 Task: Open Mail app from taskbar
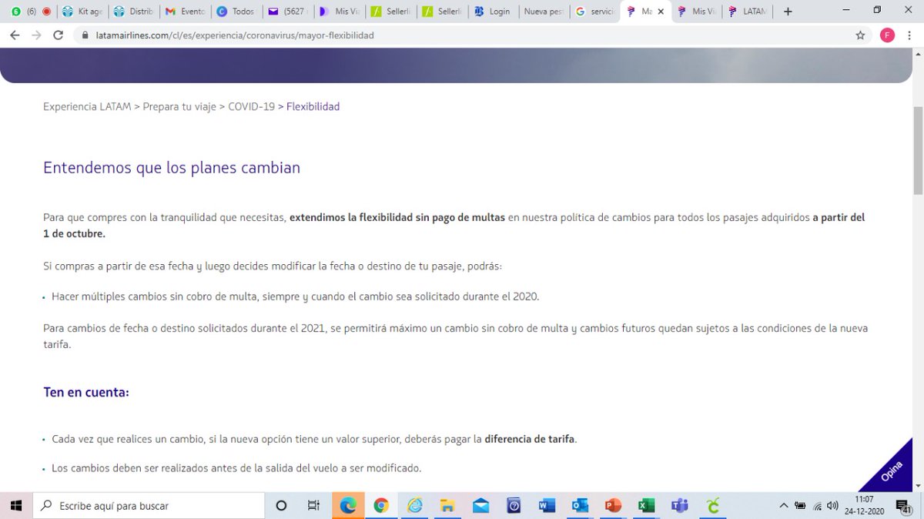point(481,505)
